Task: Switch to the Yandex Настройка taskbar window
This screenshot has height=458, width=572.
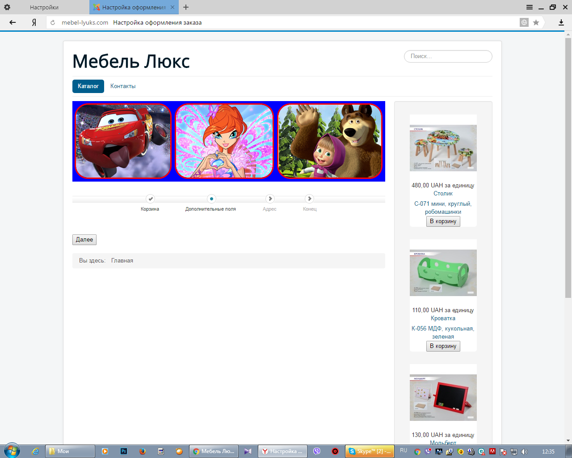Action: pyautogui.click(x=282, y=451)
